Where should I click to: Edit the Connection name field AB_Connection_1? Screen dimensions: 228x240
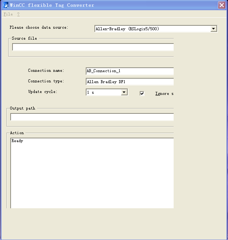(x=130, y=71)
